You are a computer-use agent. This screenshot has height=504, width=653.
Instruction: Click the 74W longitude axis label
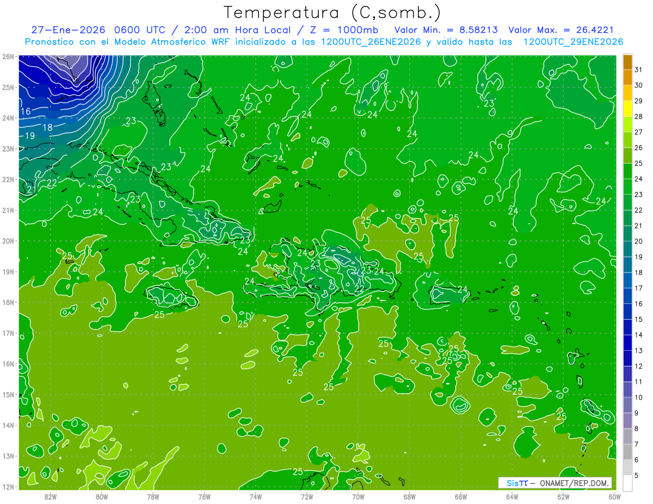(x=255, y=496)
